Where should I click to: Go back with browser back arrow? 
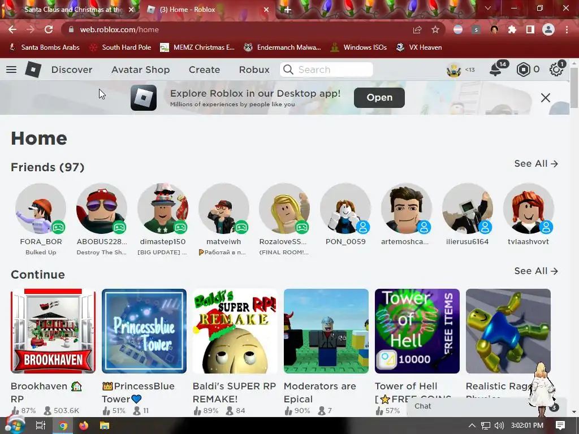click(x=12, y=29)
